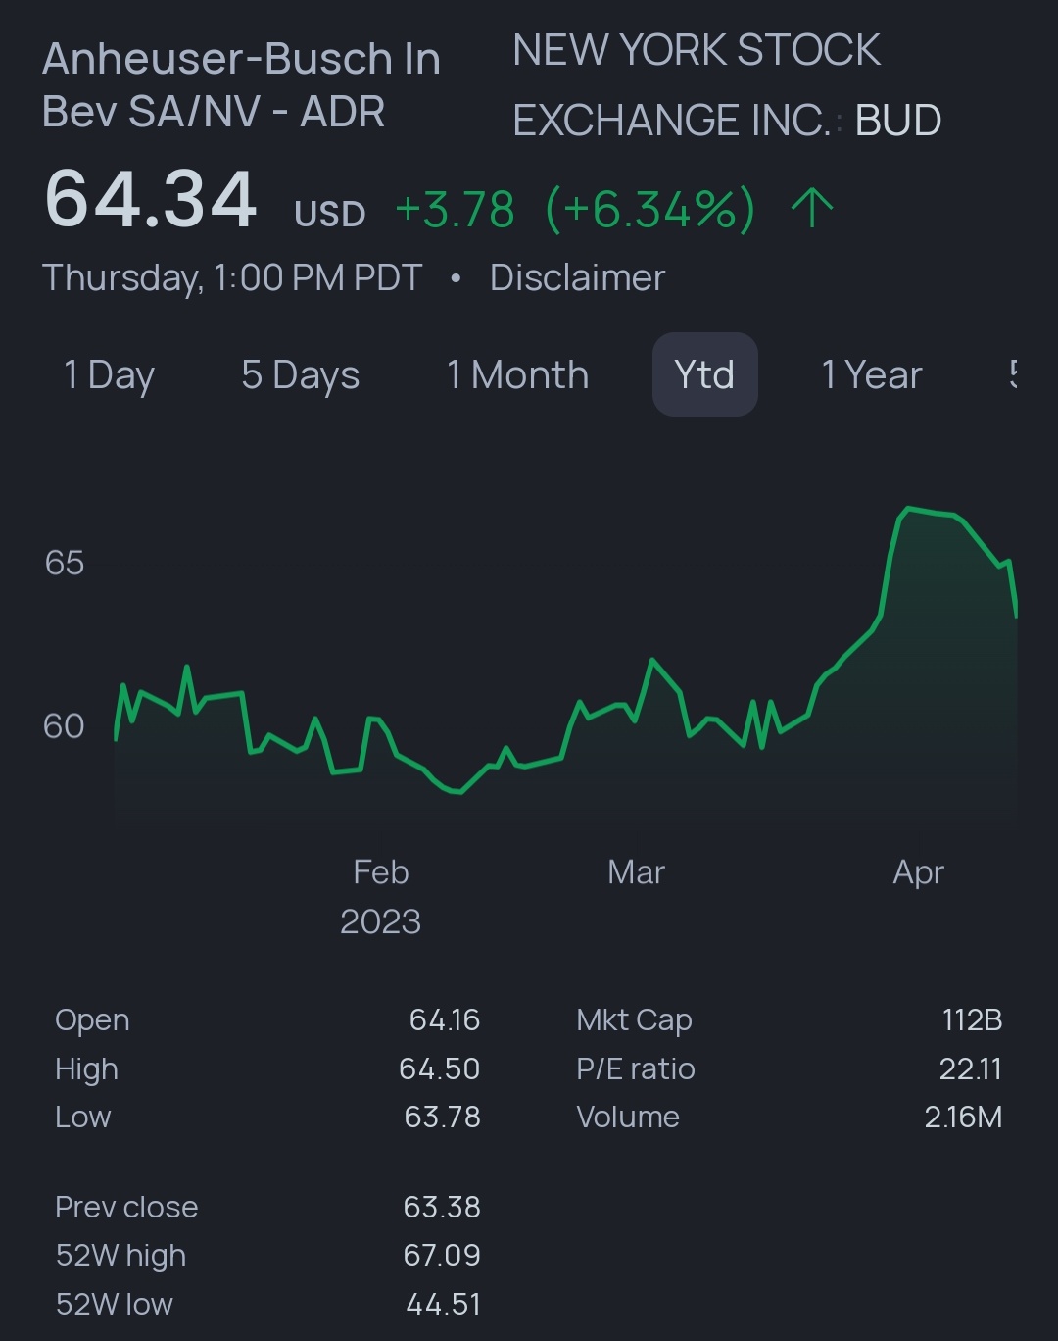Click the BUD ticker symbol
The width and height of the screenshot is (1058, 1341).
(898, 121)
